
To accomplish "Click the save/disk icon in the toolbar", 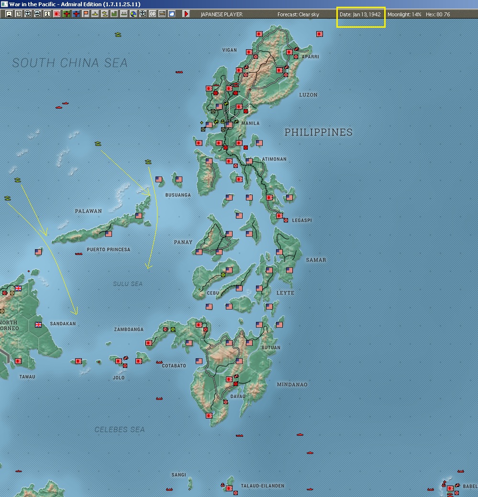I will point(9,14).
